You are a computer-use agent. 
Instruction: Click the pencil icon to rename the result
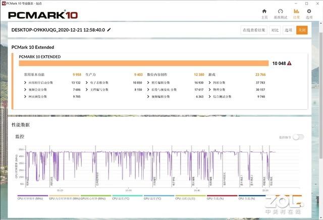(x=109, y=30)
